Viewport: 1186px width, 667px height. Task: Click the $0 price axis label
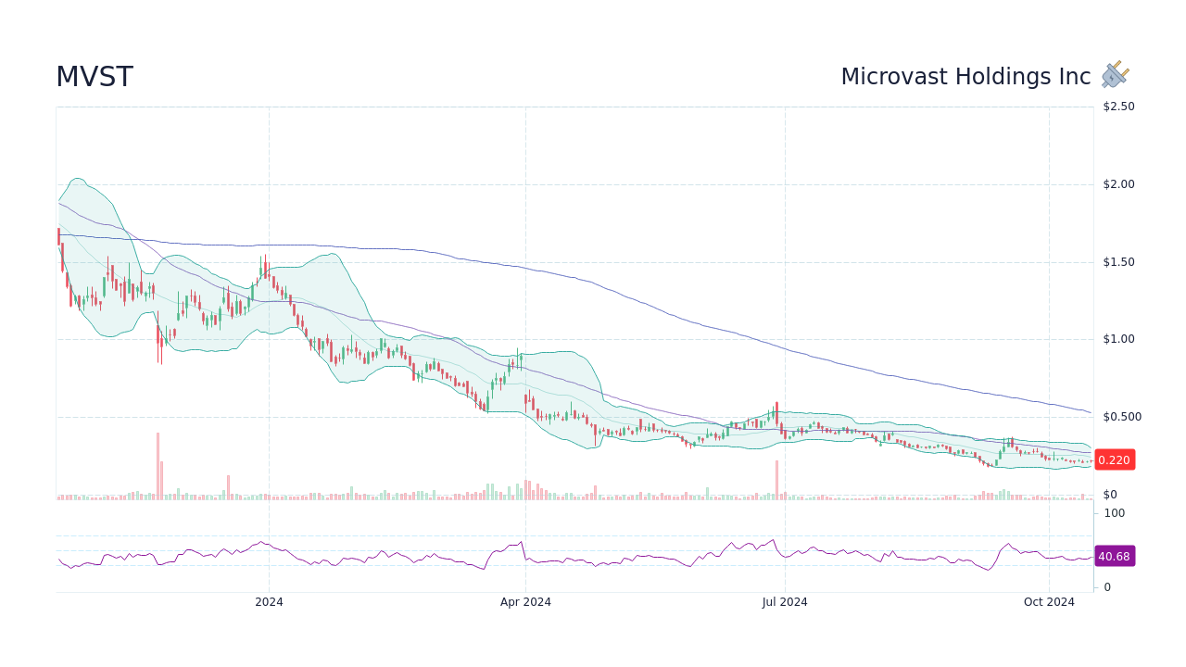[x=1110, y=495]
